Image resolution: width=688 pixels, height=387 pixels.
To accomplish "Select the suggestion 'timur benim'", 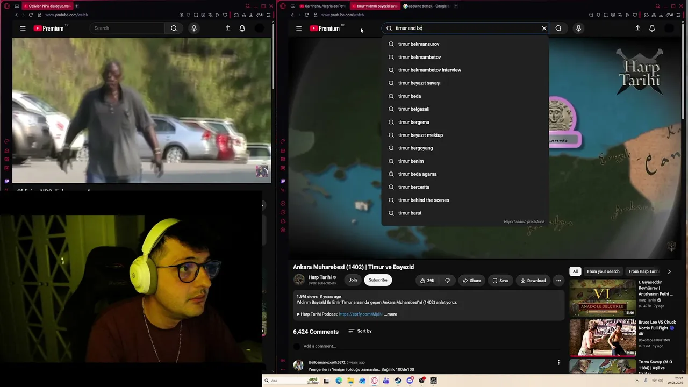I will coord(465,161).
